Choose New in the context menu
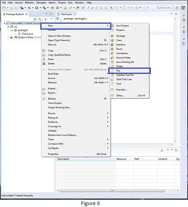Screen dimensions: 188x207 76,26
